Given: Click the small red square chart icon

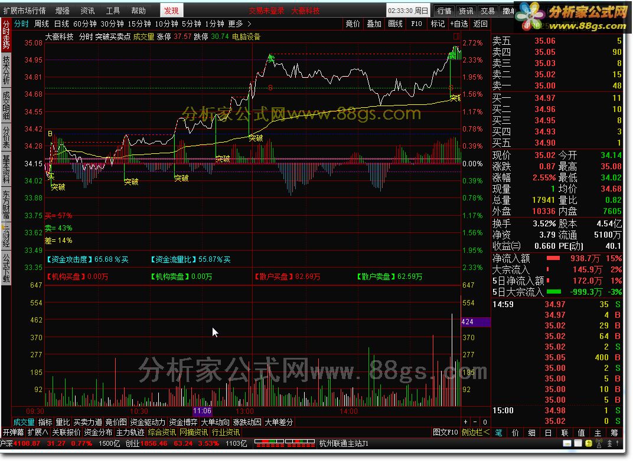Looking at the screenshot, I should tap(456, 37).
